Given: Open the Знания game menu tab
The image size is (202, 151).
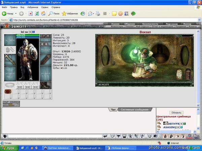Looking at the screenshot, I should point(115,24).
